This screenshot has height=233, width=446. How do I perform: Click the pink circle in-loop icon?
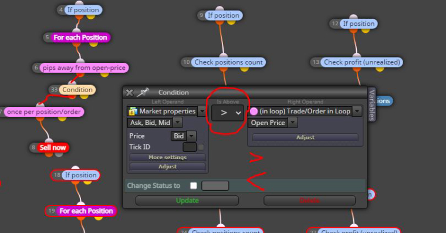point(254,112)
